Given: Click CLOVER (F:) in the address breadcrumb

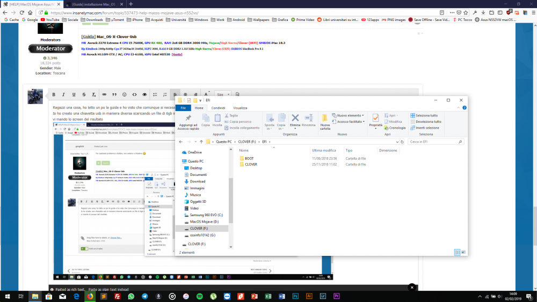Looking at the screenshot, I should pos(247,142).
